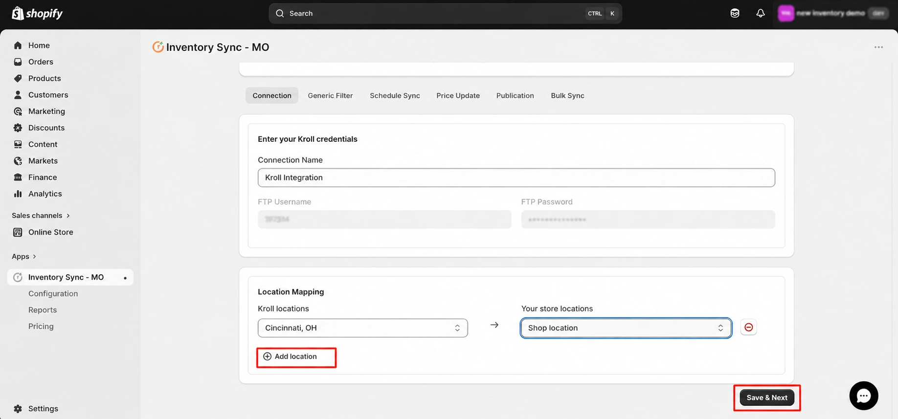Open the Products section
898x419 pixels.
click(45, 78)
